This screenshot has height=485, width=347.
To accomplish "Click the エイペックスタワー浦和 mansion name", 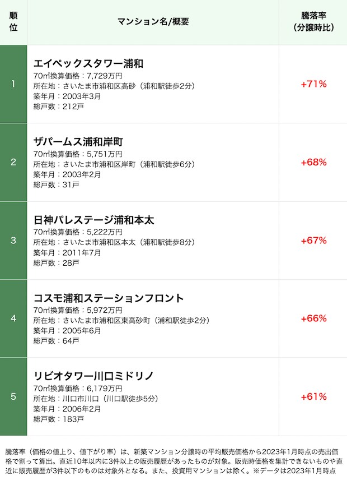I will 88,63.
